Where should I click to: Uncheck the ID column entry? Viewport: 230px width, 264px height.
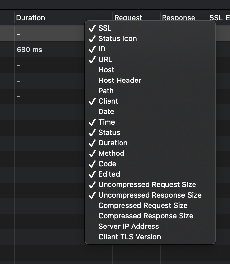tap(150, 49)
